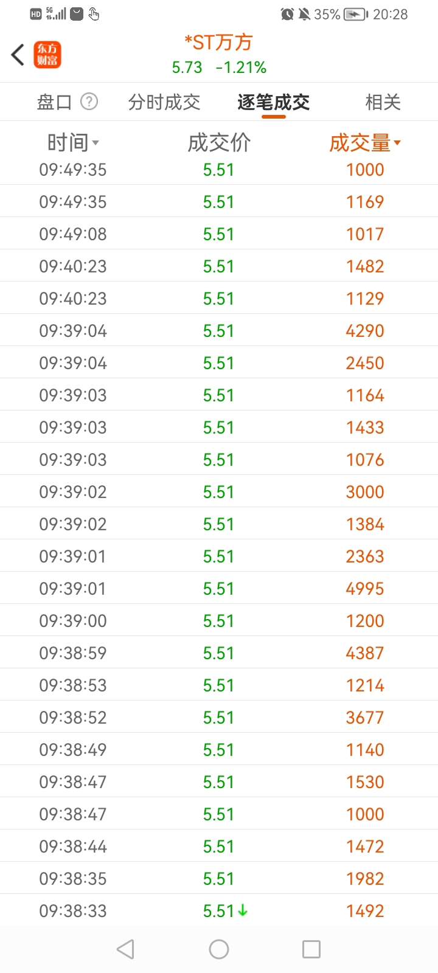Tap the alarm clock icon in the status bar
This screenshot has width=438, height=973.
[x=287, y=14]
